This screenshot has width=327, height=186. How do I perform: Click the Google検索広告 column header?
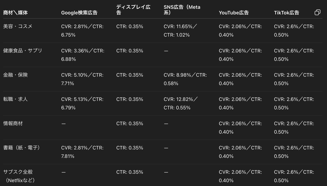tap(79, 12)
